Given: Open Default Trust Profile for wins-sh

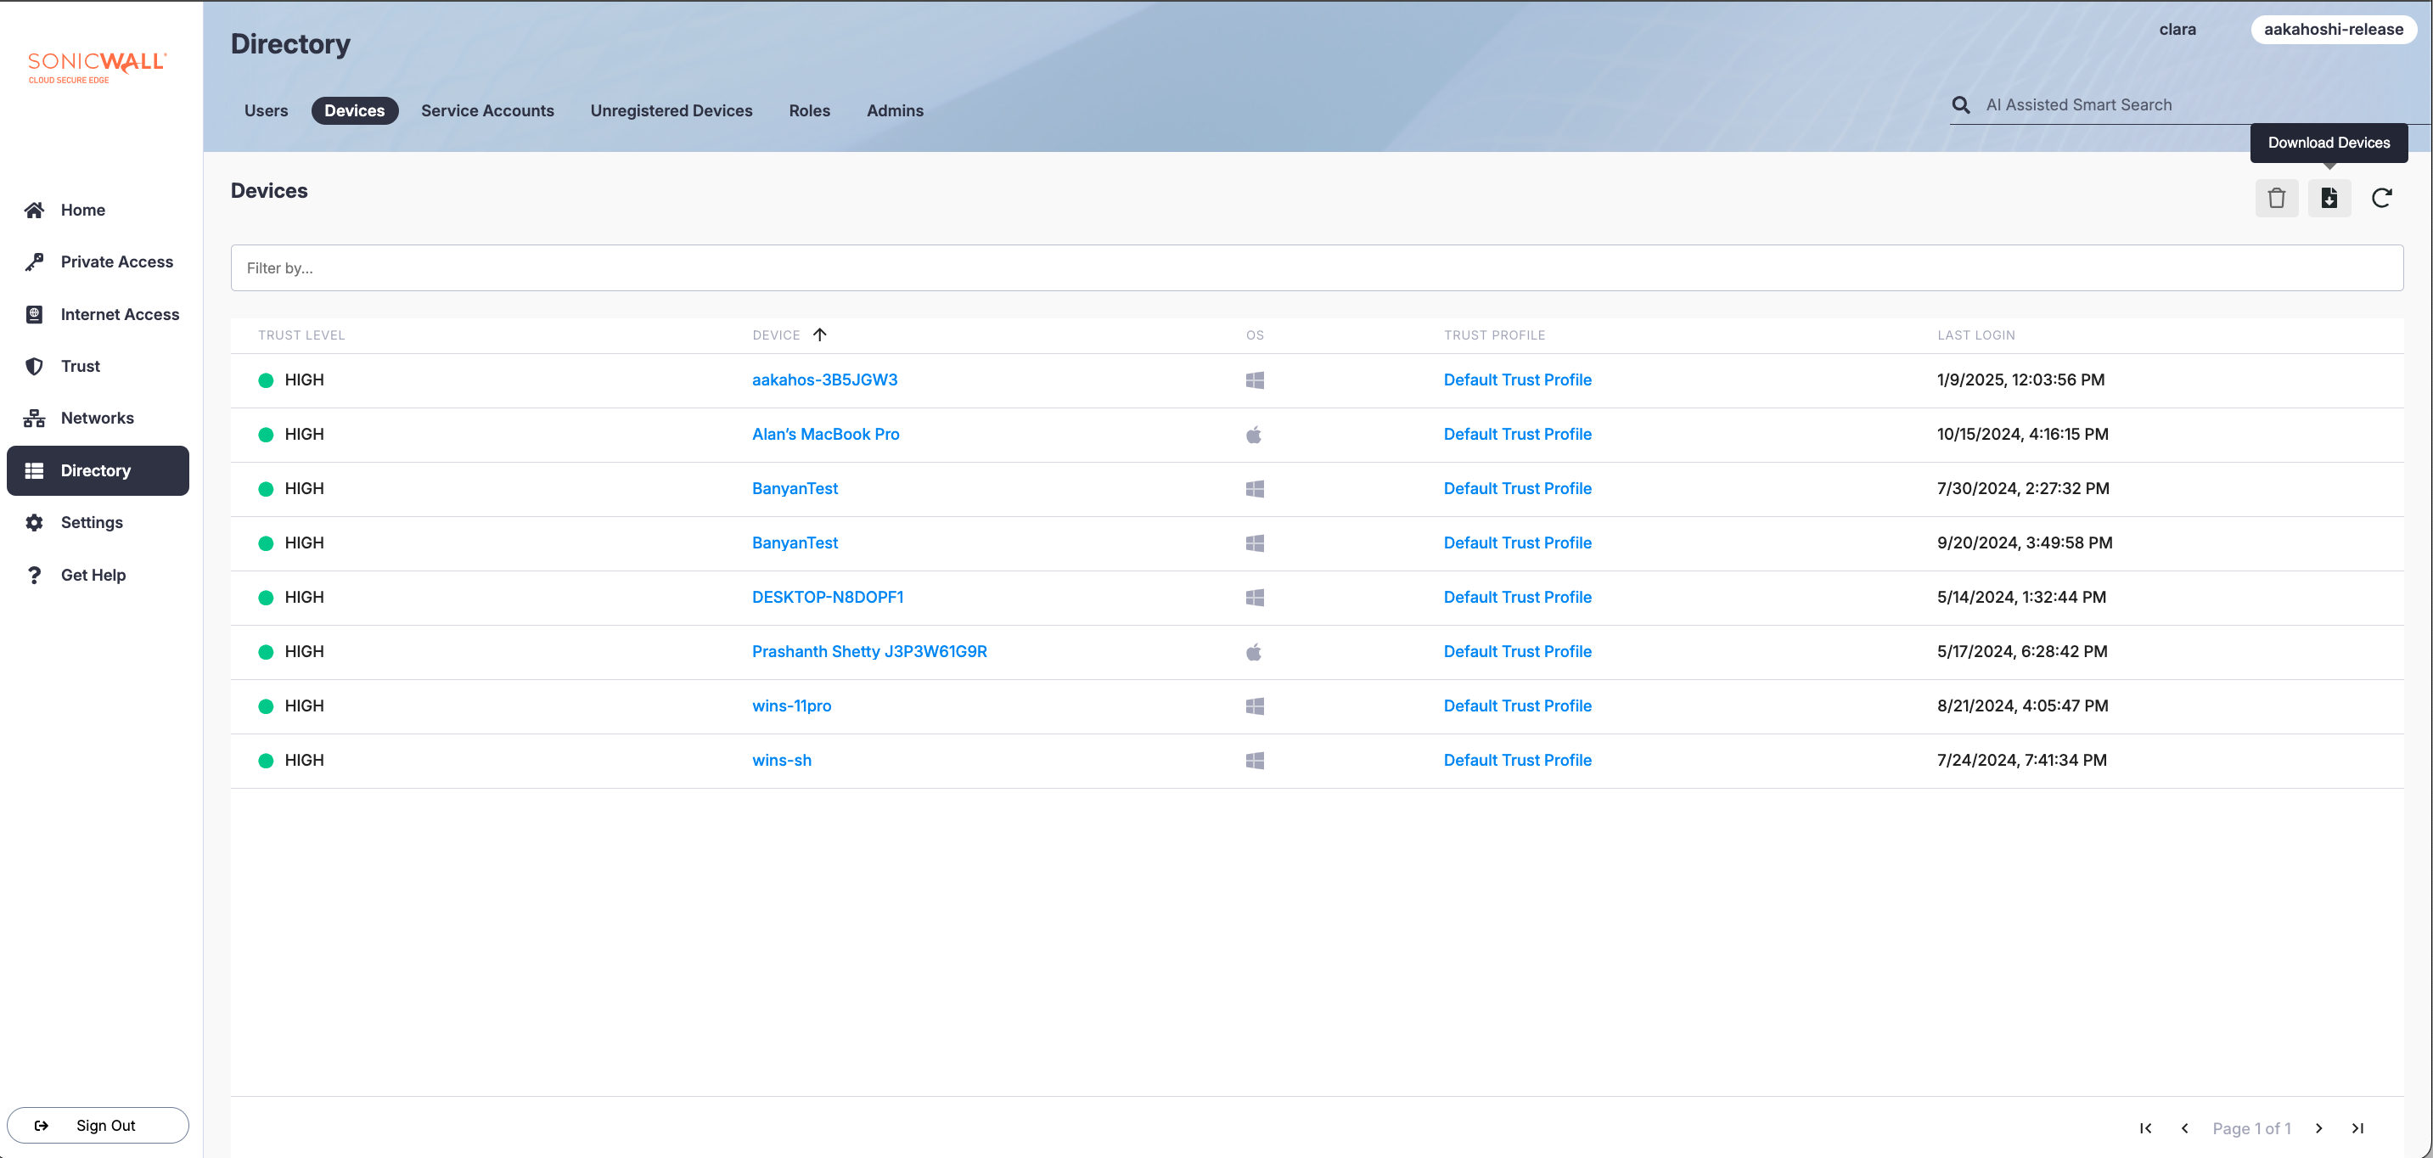Looking at the screenshot, I should (x=1517, y=761).
